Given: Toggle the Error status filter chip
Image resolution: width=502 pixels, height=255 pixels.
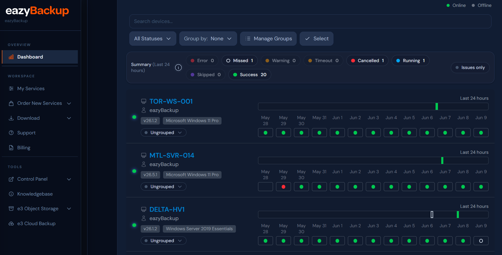Looking at the screenshot, I should click(x=202, y=61).
